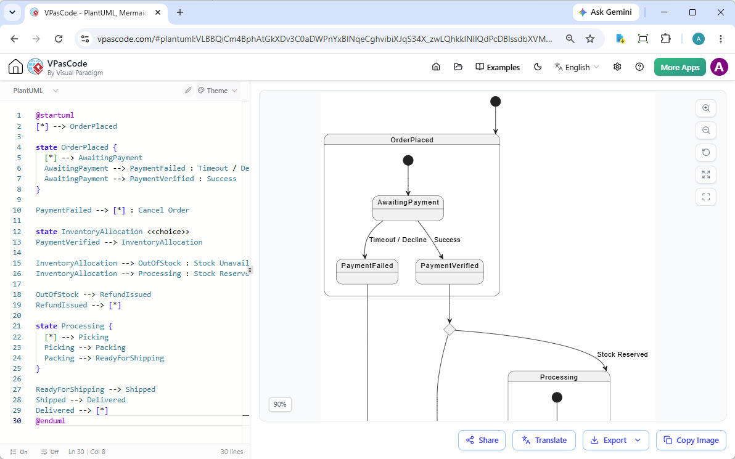The height and width of the screenshot is (459, 735).
Task: Open the Theme dropdown
Action: tap(218, 91)
